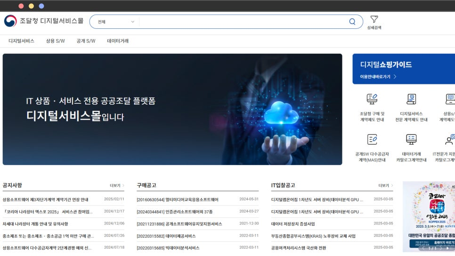Image resolution: width=455 pixels, height=256 pixels.
Task: Open notice 상용소프트웨어 제3자단가계약 계약기간 연장 안내
Action: 46,199
